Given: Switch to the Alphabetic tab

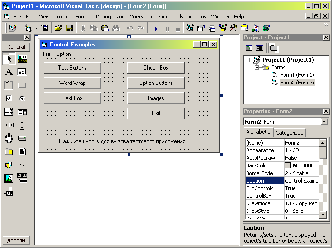Looking at the screenshot, I should 258,132.
